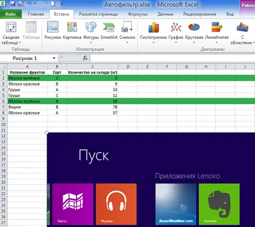Viewport: 255px width, 227px height.
Task: Click the Карты tile in inserted picture
Action: click(x=73, y=204)
